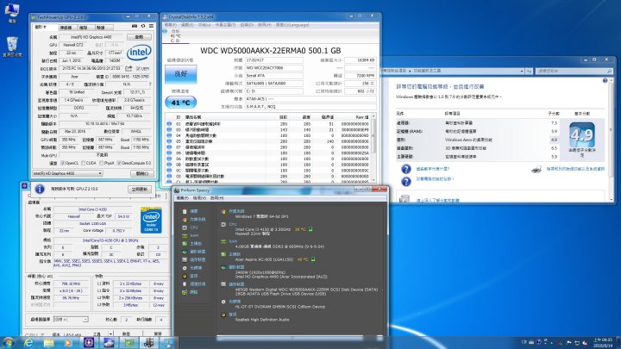621x349 pixels.
Task: Open the CPU-Z tools dropdown arrow
Action: [110, 334]
